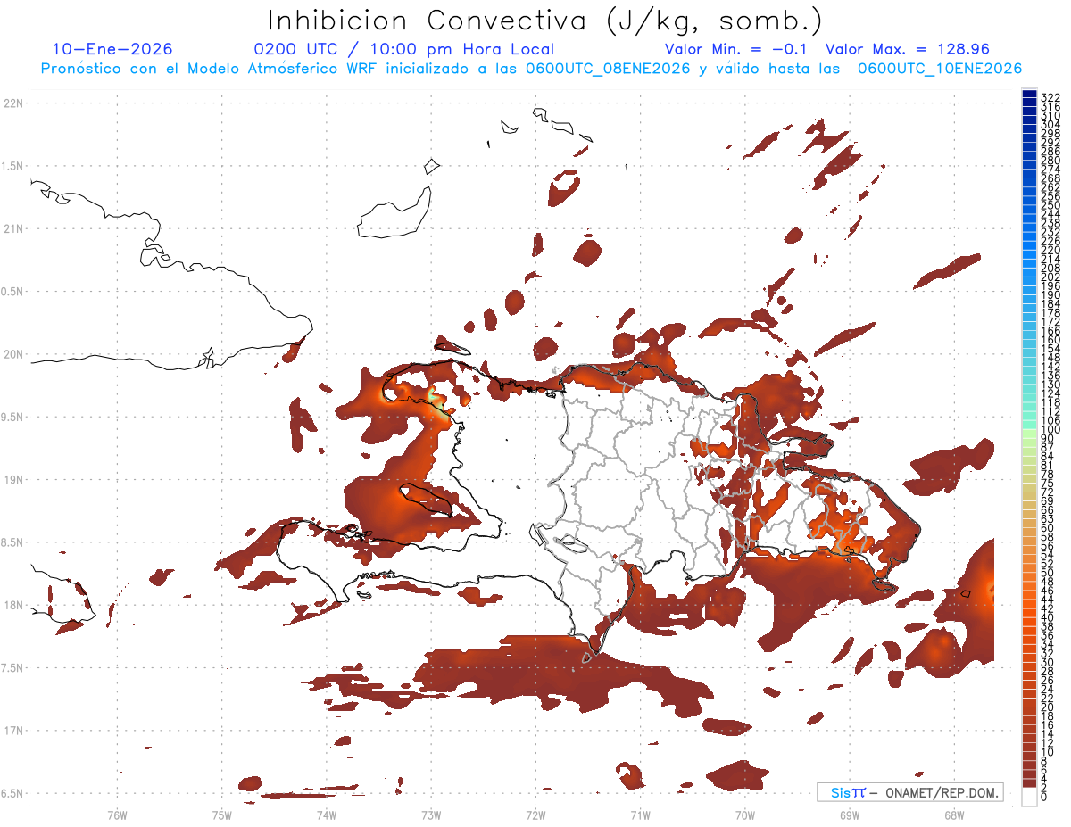Image resolution: width=1071 pixels, height=827 pixels.
Task: Click the '76W' longitude label
Action: click(x=117, y=814)
